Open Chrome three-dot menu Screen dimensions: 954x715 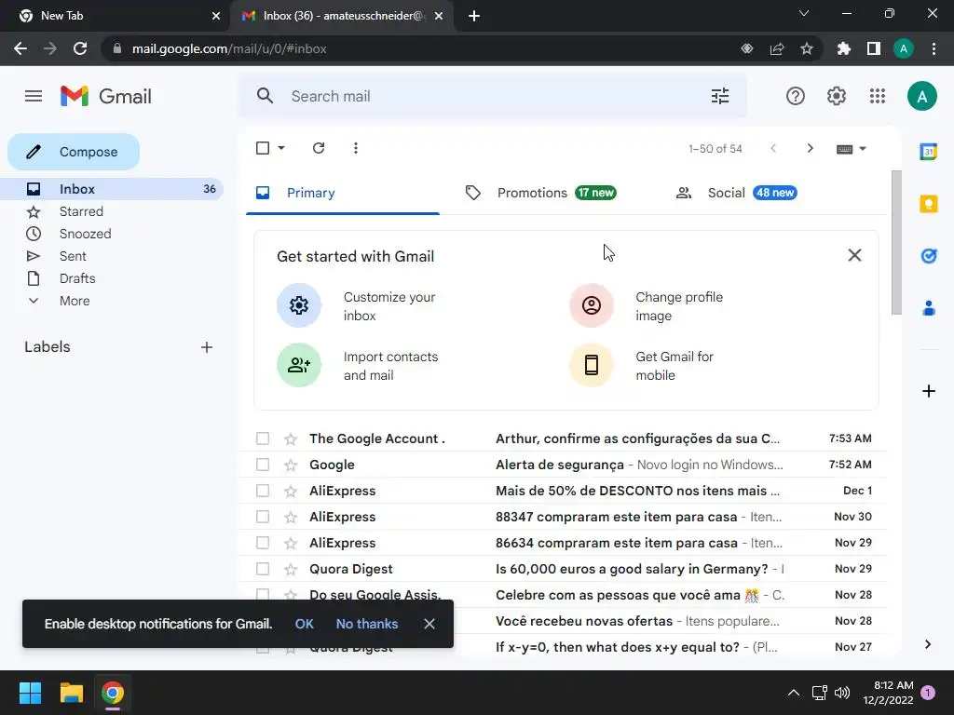(x=934, y=48)
